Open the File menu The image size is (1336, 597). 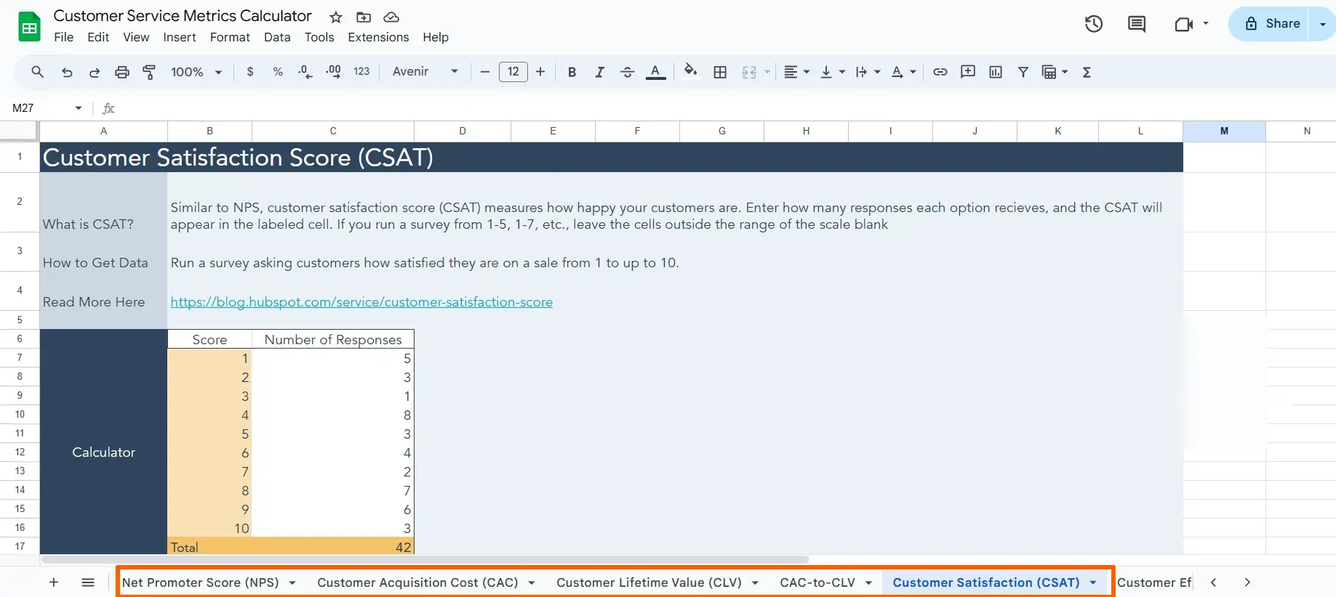coord(64,37)
